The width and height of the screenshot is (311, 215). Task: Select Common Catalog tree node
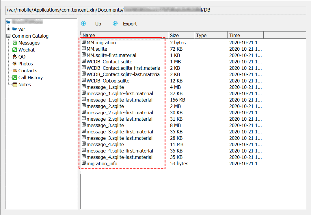click(x=30, y=36)
